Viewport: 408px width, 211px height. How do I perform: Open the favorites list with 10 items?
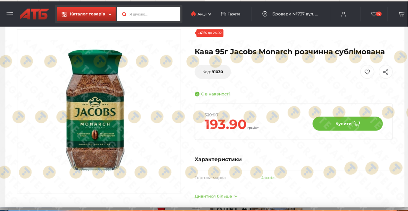(376, 14)
